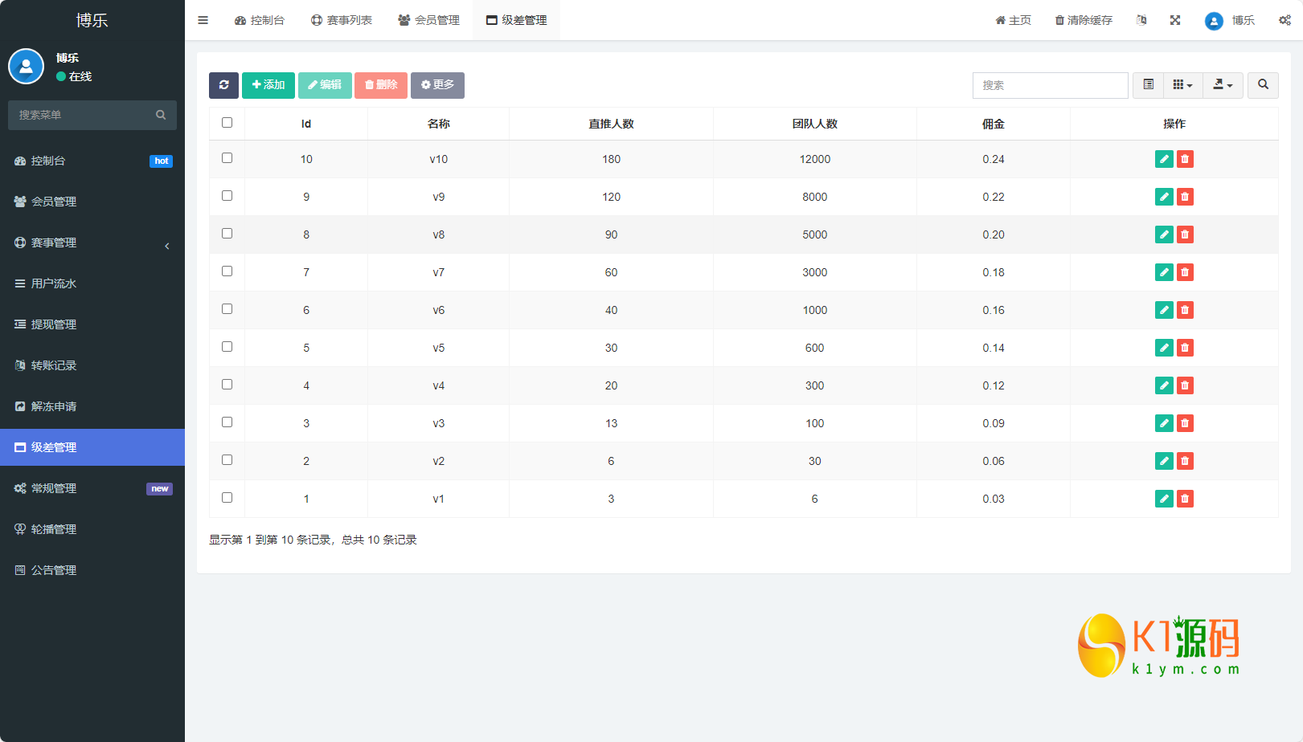Edit row v3 with the green pencil icon
1303x742 pixels.
(x=1164, y=423)
